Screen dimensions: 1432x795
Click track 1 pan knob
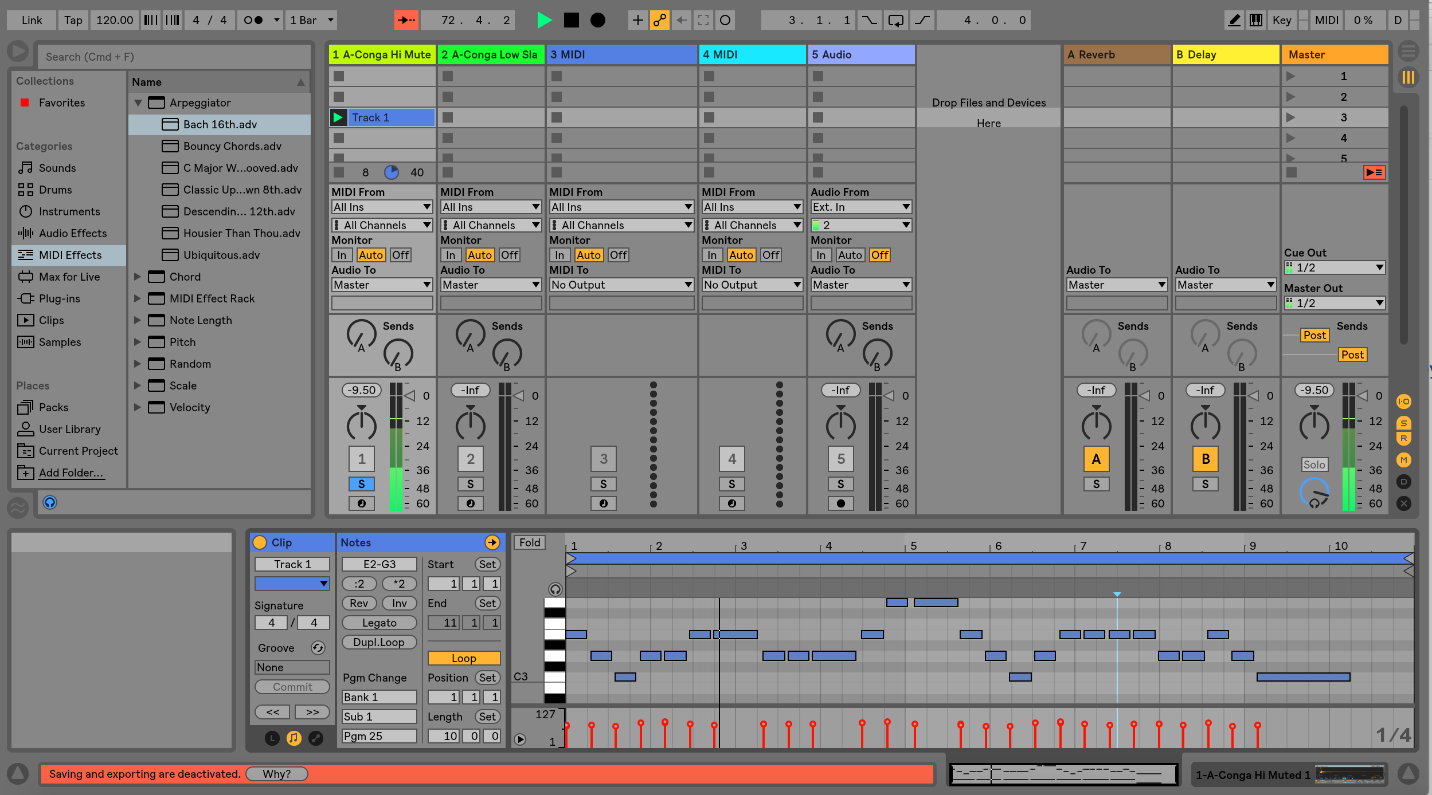[361, 426]
